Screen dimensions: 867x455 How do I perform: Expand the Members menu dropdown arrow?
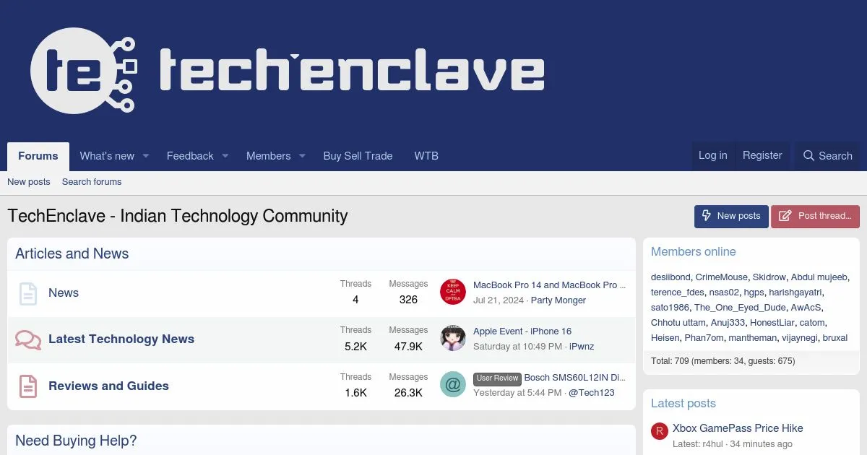(x=302, y=156)
